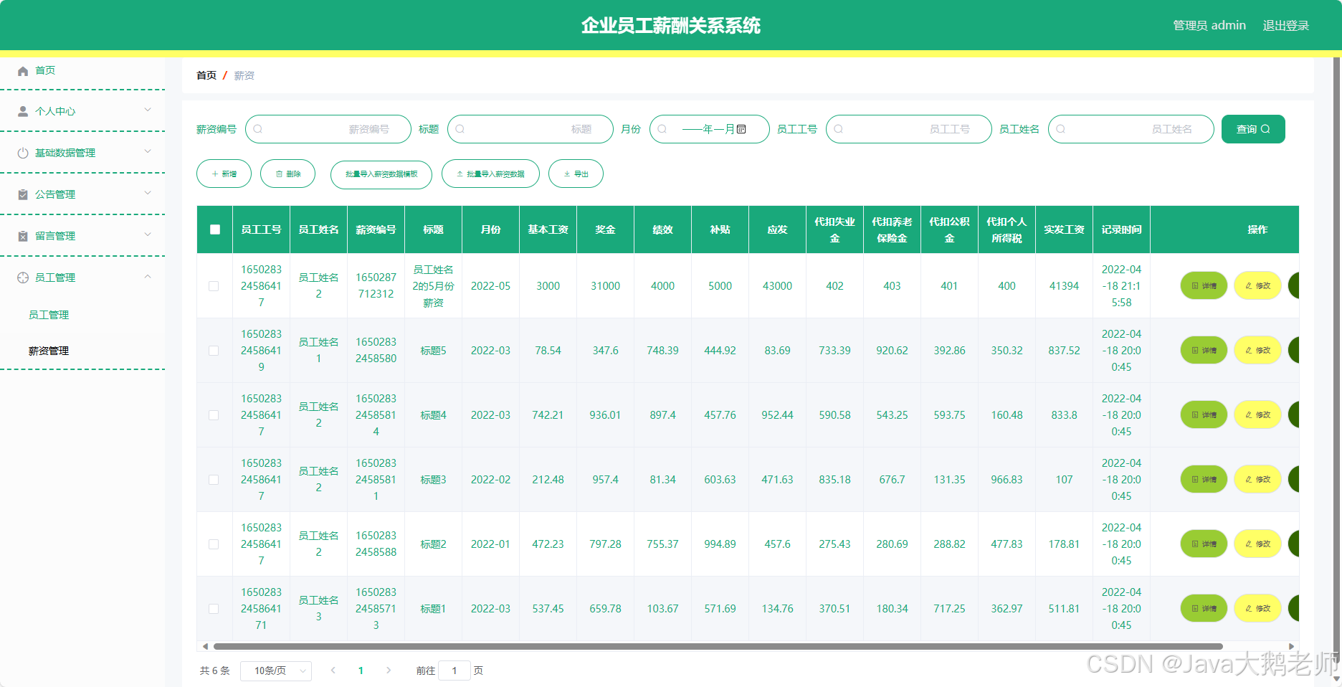Click the magnifier icon inside the 员工姓名 field

(1060, 129)
